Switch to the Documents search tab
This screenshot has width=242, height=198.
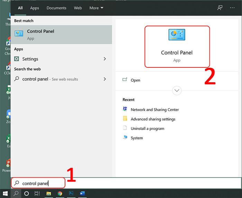tap(56, 8)
